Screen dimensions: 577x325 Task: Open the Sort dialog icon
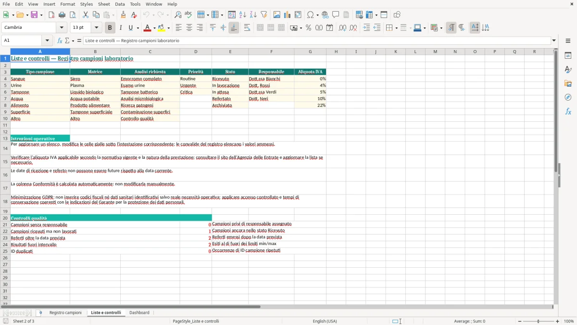pos(232,15)
